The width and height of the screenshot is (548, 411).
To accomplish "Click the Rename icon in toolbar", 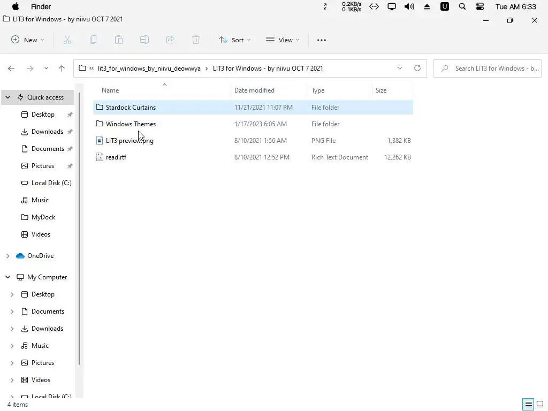I will click(x=144, y=40).
